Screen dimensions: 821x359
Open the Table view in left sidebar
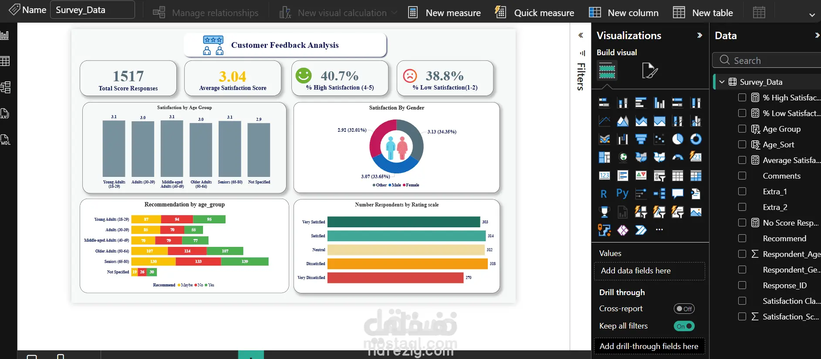(x=5, y=61)
